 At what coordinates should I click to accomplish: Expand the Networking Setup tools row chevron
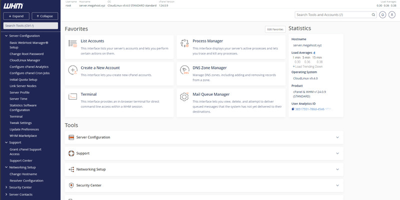(337, 170)
